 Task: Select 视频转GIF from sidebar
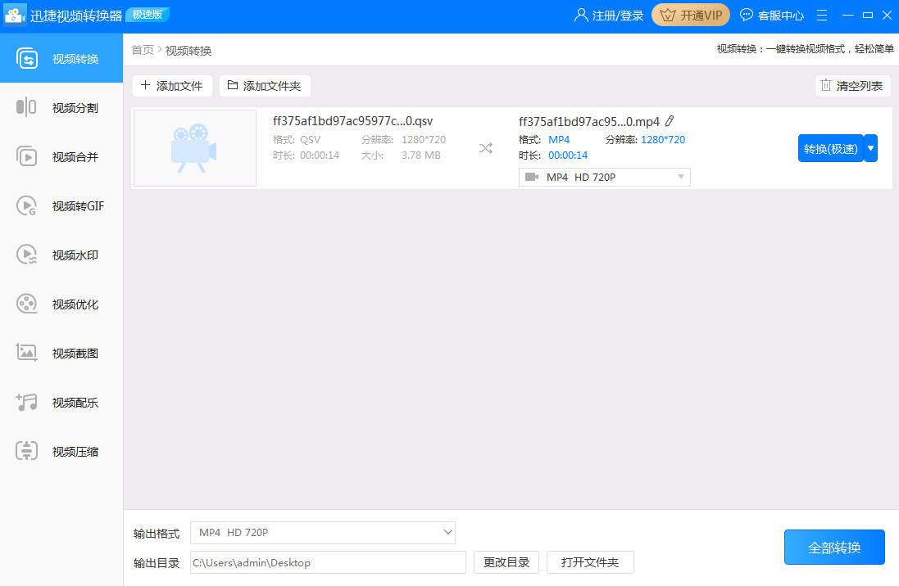61,205
